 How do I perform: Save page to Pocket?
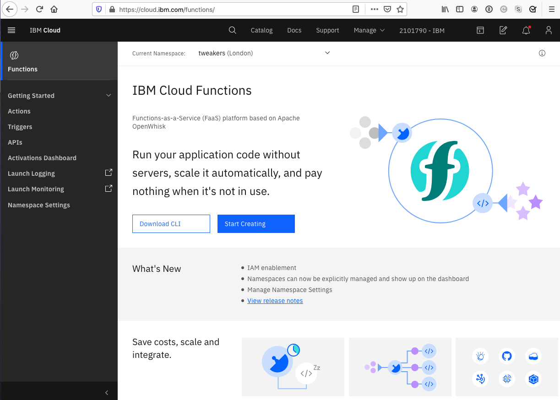[x=387, y=9]
